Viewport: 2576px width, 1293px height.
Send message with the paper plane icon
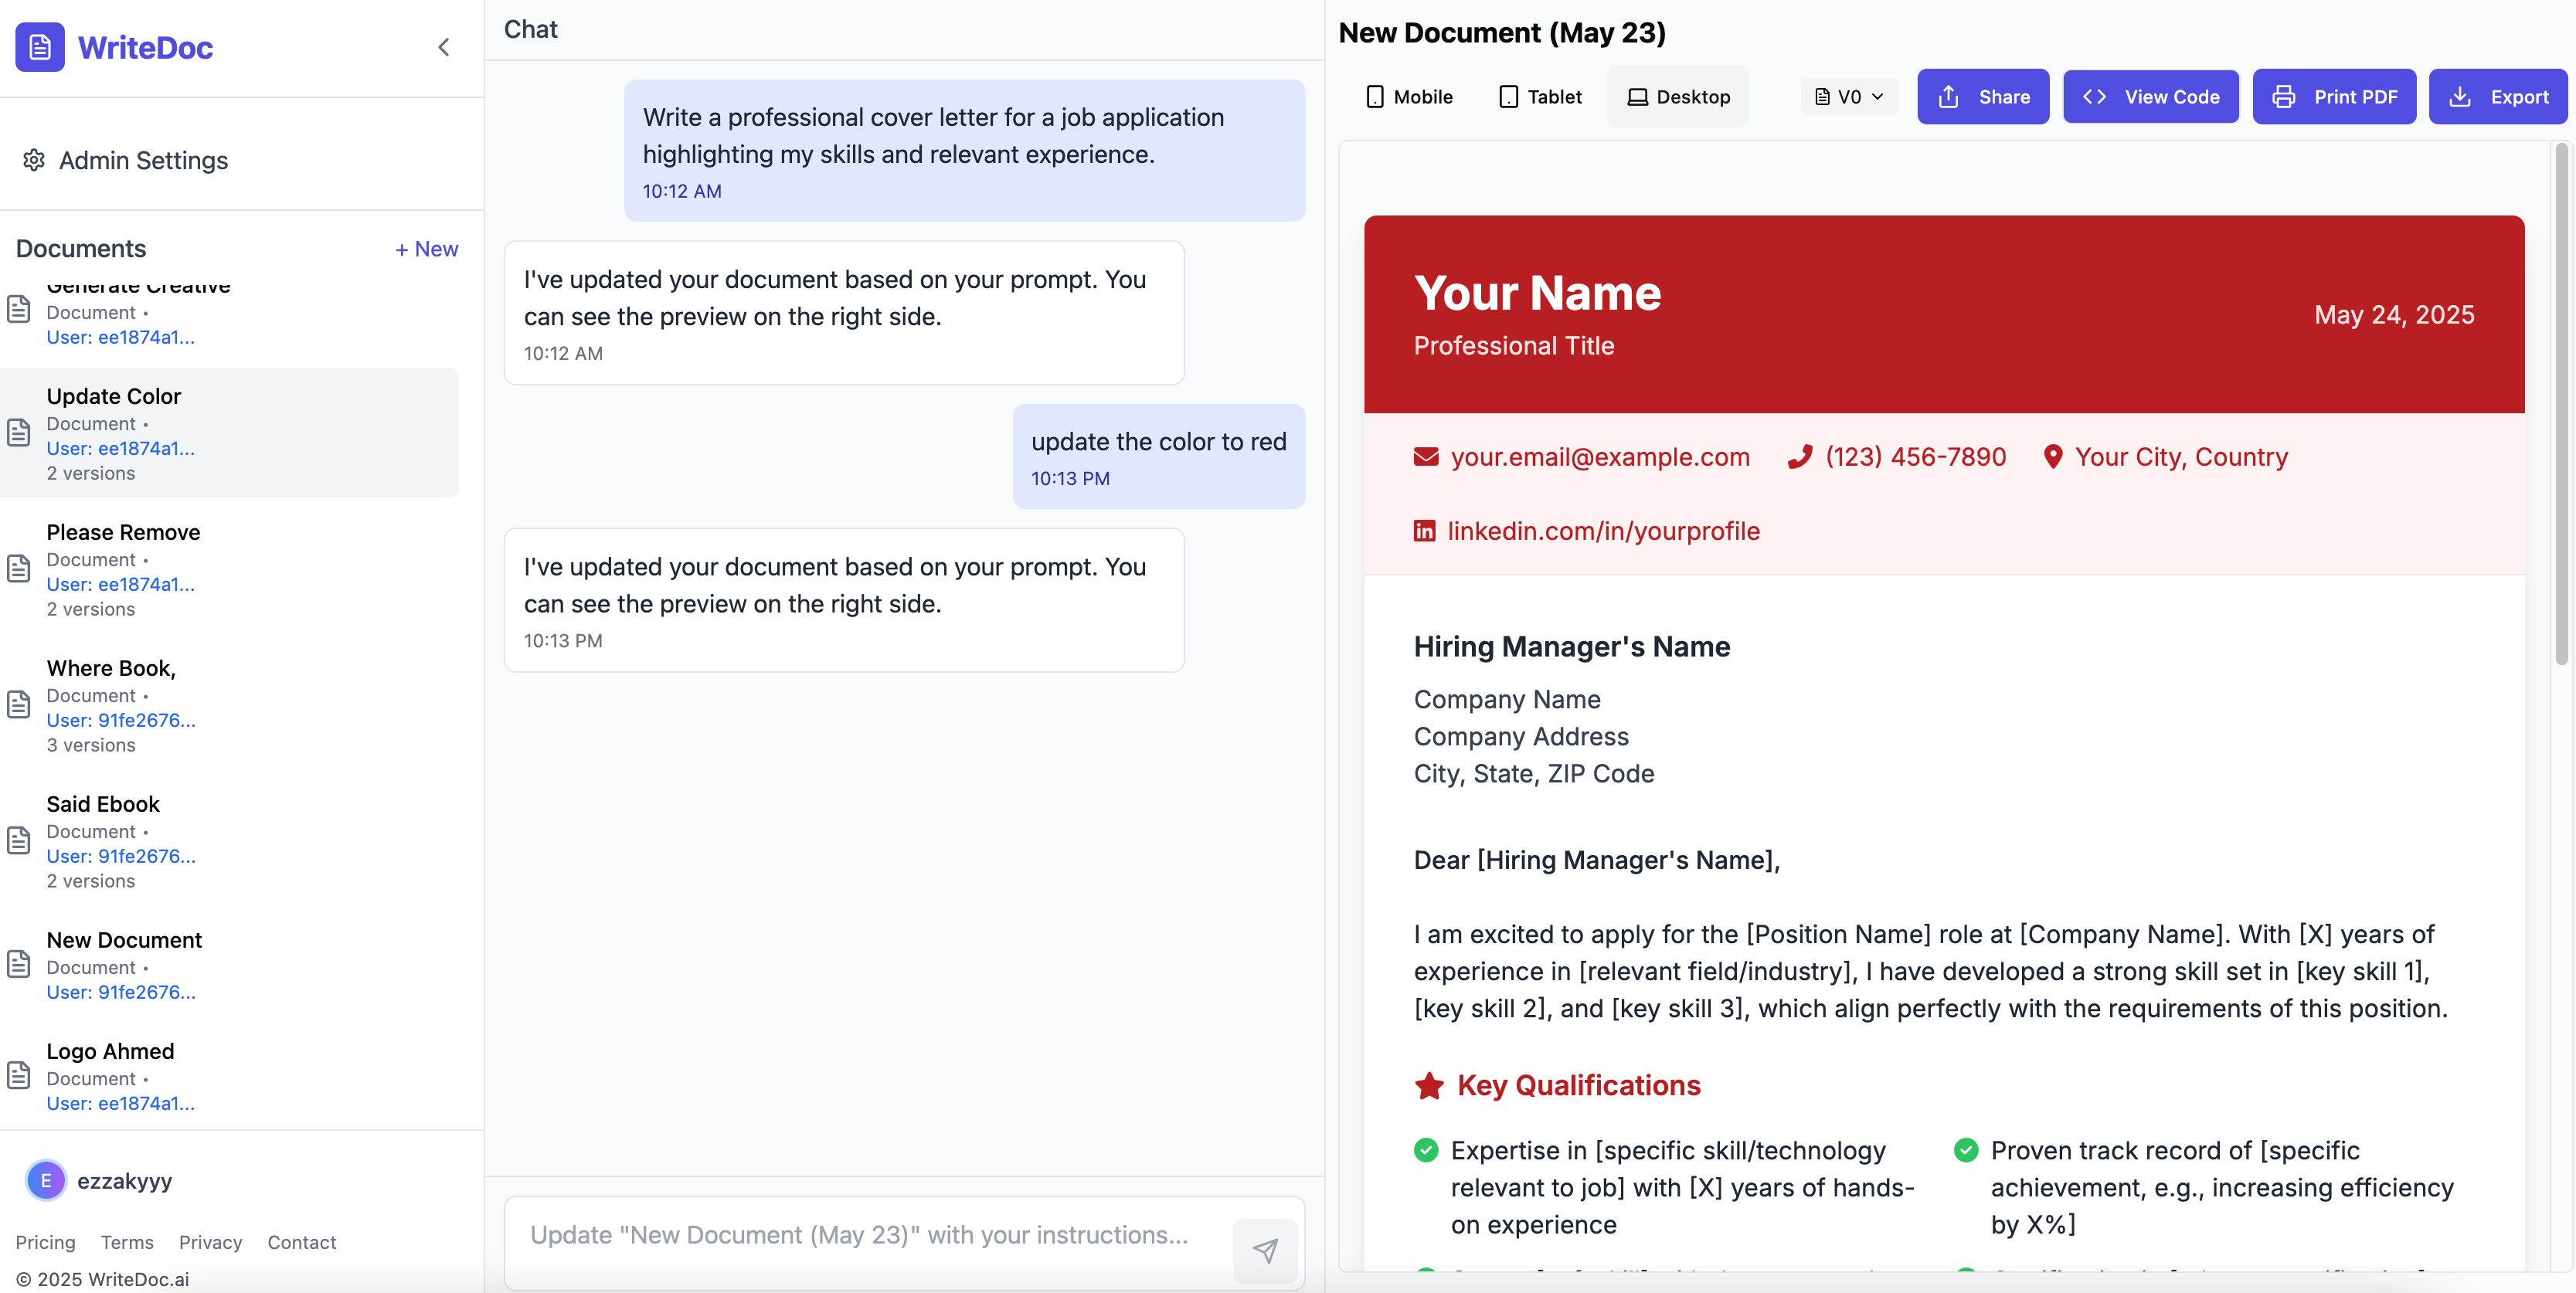coord(1265,1250)
